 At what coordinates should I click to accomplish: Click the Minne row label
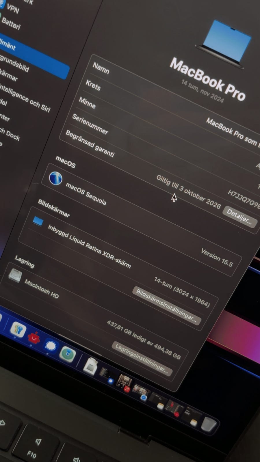point(87,103)
